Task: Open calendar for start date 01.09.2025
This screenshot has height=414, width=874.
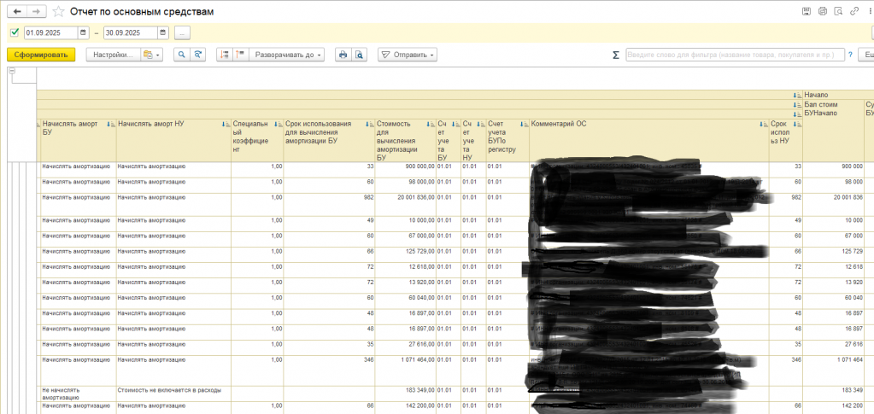Action: (x=84, y=33)
